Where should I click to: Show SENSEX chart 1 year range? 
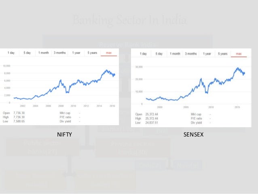click(x=207, y=54)
